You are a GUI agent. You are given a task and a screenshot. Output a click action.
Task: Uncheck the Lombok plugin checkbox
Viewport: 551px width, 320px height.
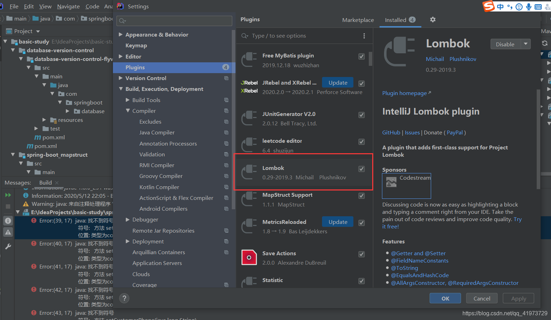click(362, 169)
